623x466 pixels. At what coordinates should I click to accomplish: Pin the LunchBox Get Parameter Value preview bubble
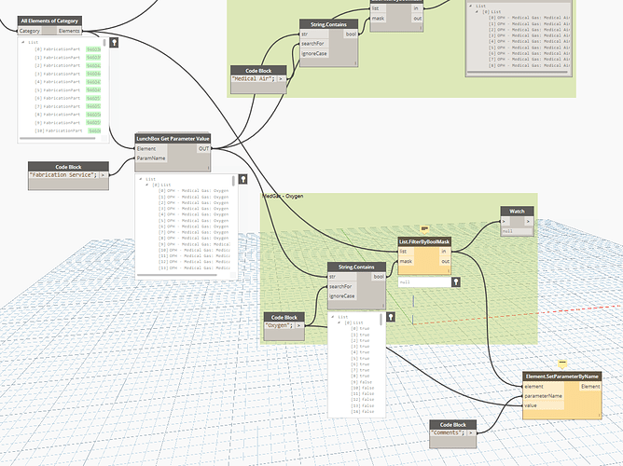pyautogui.click(x=242, y=179)
